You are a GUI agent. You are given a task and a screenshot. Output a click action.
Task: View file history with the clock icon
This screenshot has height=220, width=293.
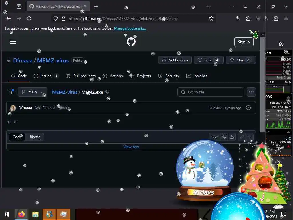248,108
